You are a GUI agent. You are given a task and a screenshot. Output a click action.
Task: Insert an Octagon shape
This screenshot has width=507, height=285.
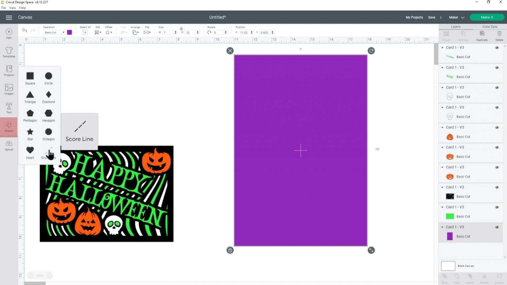point(49,134)
